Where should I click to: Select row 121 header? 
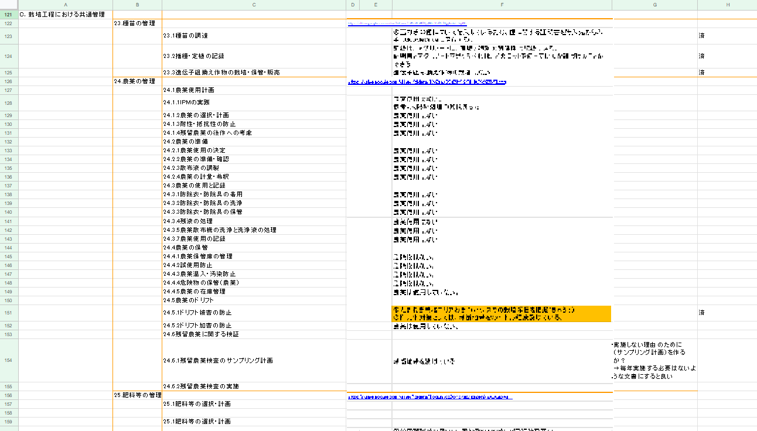tap(9, 14)
